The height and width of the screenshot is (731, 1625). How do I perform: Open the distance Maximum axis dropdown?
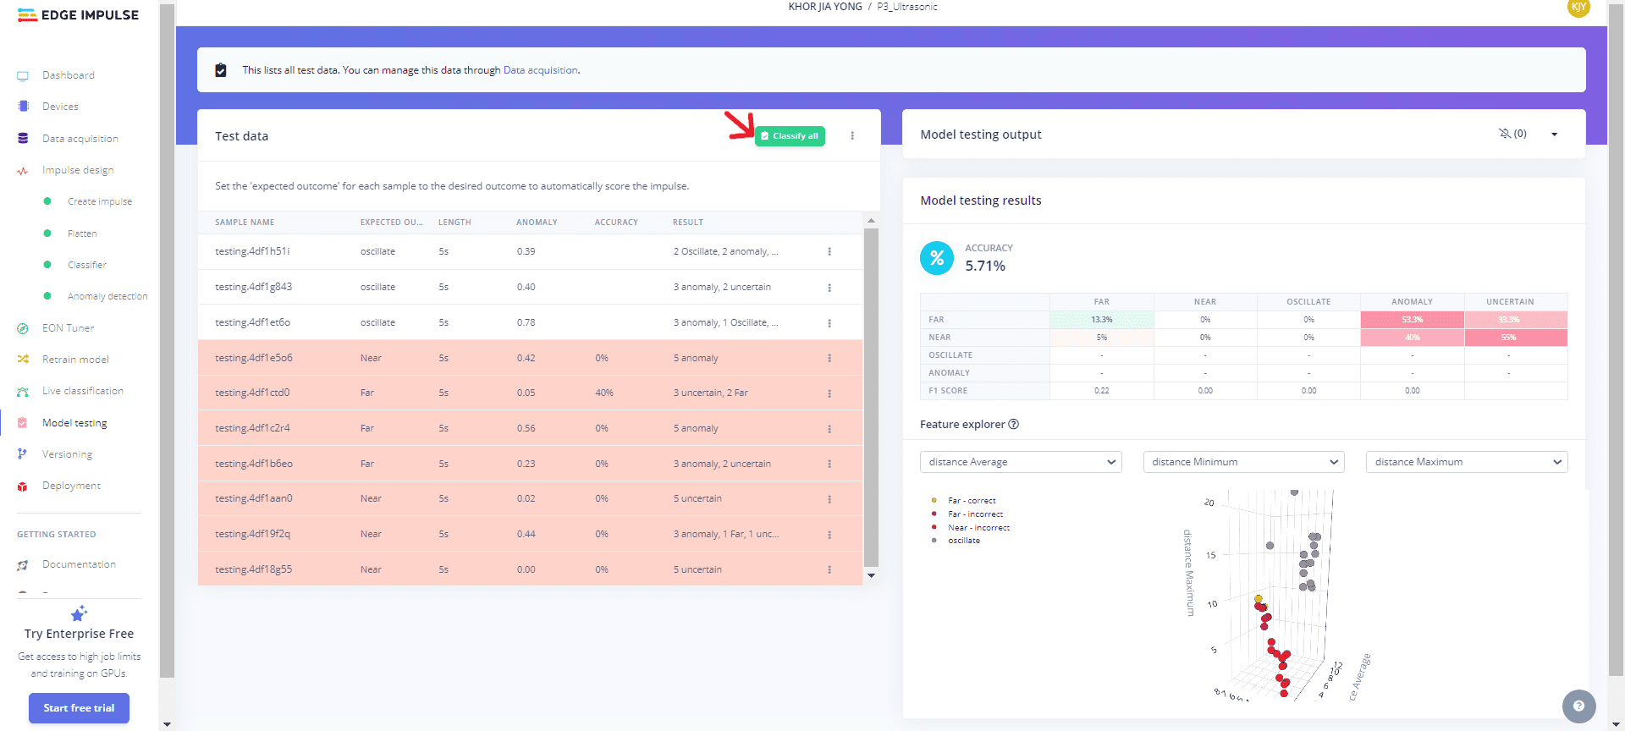tap(1466, 462)
